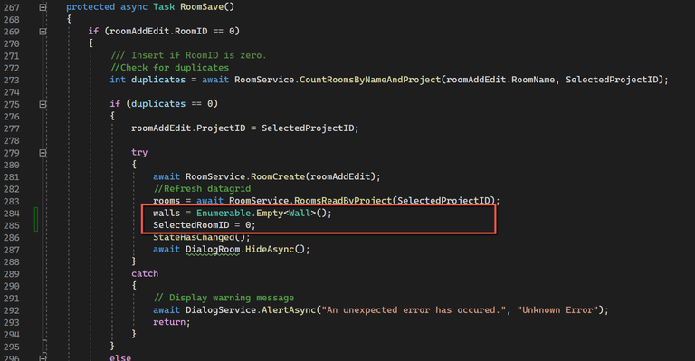
Task: Click 'roomAddEdit.RoomName' argument on line 273
Action: click(x=500, y=80)
